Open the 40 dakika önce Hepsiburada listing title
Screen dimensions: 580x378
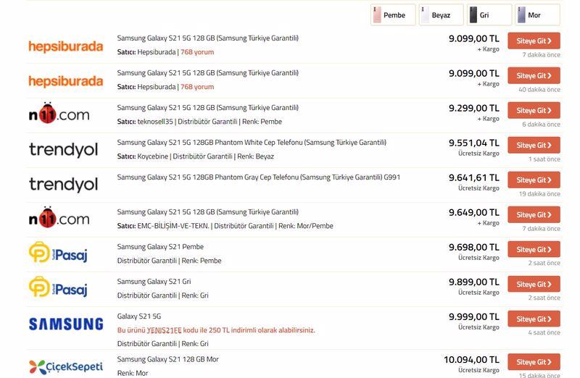[x=208, y=73]
